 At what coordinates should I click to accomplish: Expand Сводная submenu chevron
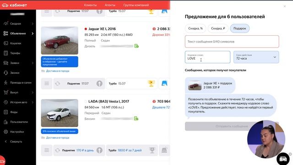pyautogui.click(x=33, y=24)
